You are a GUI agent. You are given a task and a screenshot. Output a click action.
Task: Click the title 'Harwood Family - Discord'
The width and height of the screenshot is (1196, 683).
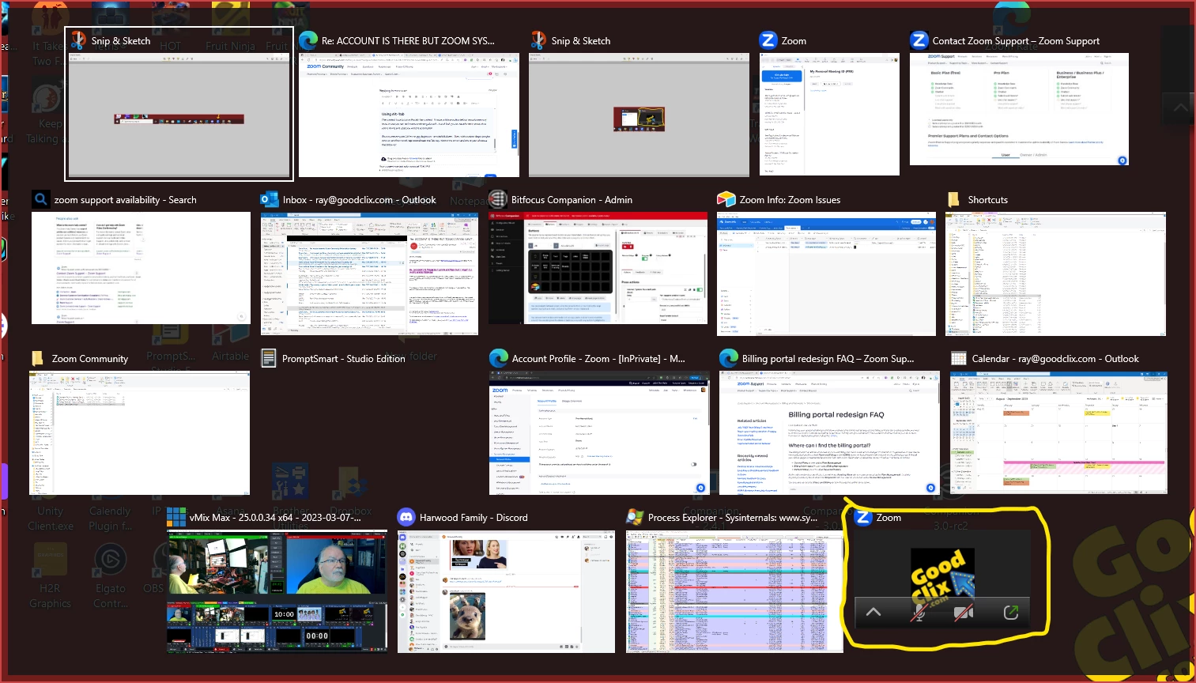click(473, 518)
